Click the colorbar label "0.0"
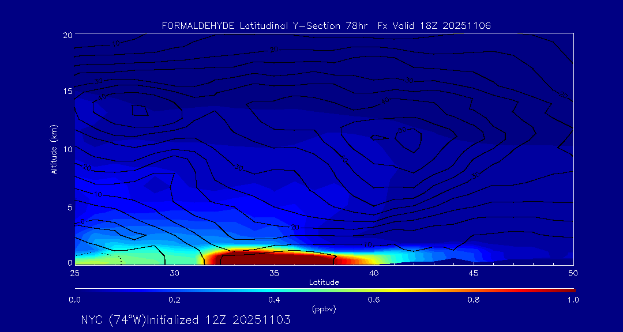 (x=75, y=300)
